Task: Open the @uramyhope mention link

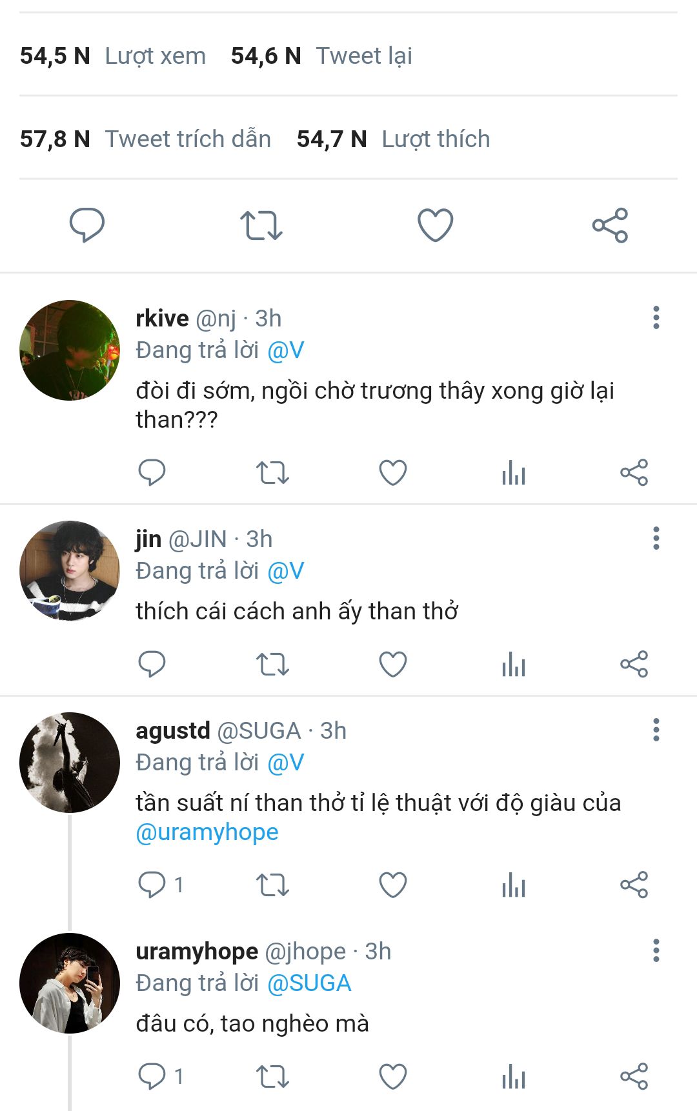Action: pos(207,832)
